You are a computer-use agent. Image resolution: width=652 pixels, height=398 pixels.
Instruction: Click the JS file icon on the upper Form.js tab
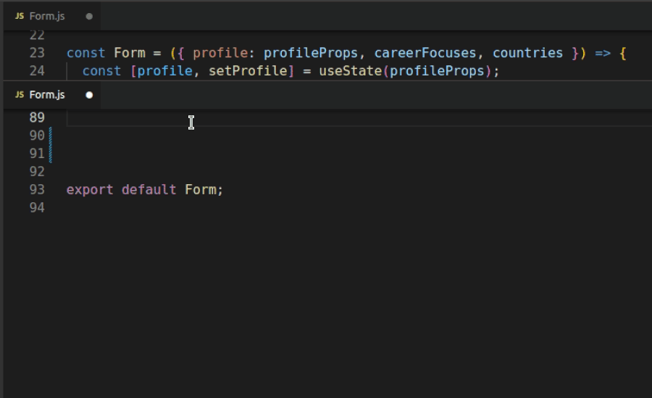(x=20, y=16)
